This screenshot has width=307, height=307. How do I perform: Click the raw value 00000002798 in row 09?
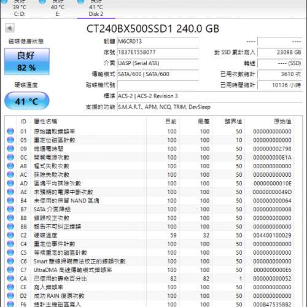click(x=272, y=149)
